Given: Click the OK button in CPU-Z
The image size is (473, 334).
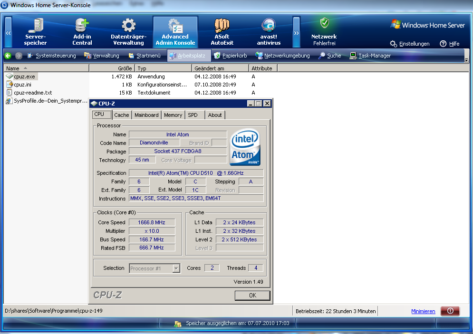Looking at the screenshot, I should click(252, 295).
